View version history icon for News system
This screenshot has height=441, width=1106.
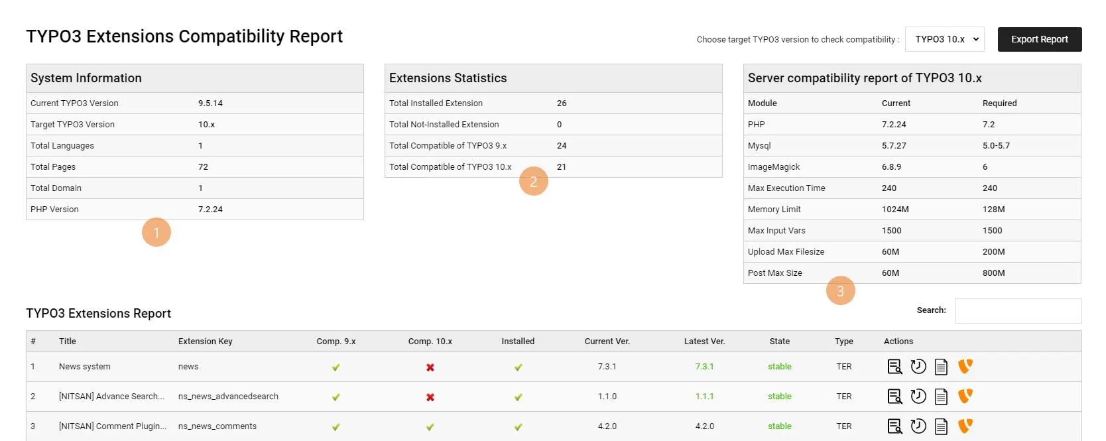pyautogui.click(x=918, y=366)
